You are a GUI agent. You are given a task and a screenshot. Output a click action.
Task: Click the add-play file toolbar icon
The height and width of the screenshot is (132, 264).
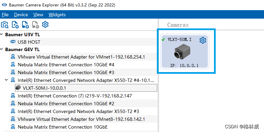(15, 25)
